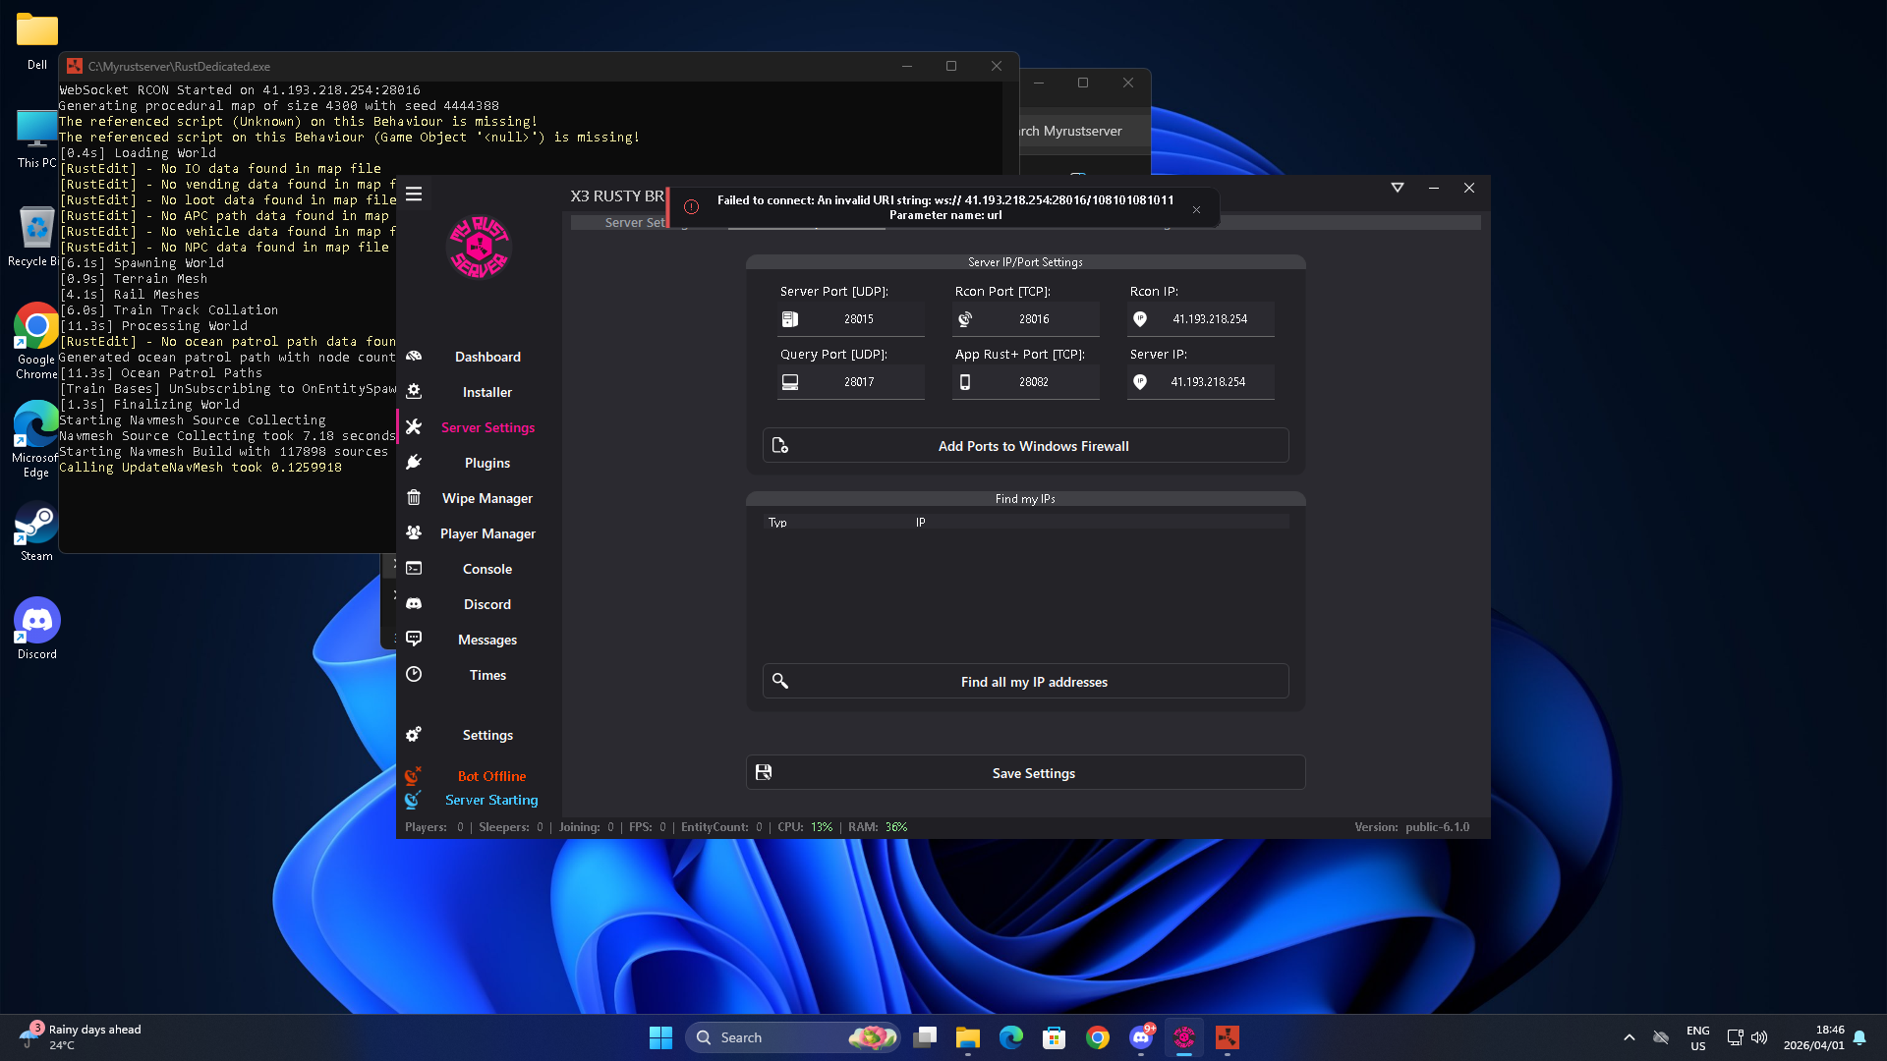Expand the title bar dropdown triangle
This screenshot has height=1061, width=1887.
[1397, 188]
